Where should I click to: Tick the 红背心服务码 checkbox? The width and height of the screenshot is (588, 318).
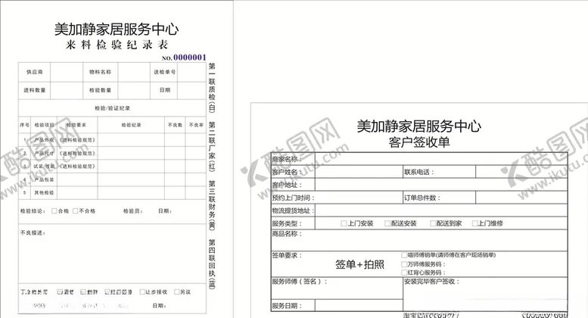pos(404,273)
